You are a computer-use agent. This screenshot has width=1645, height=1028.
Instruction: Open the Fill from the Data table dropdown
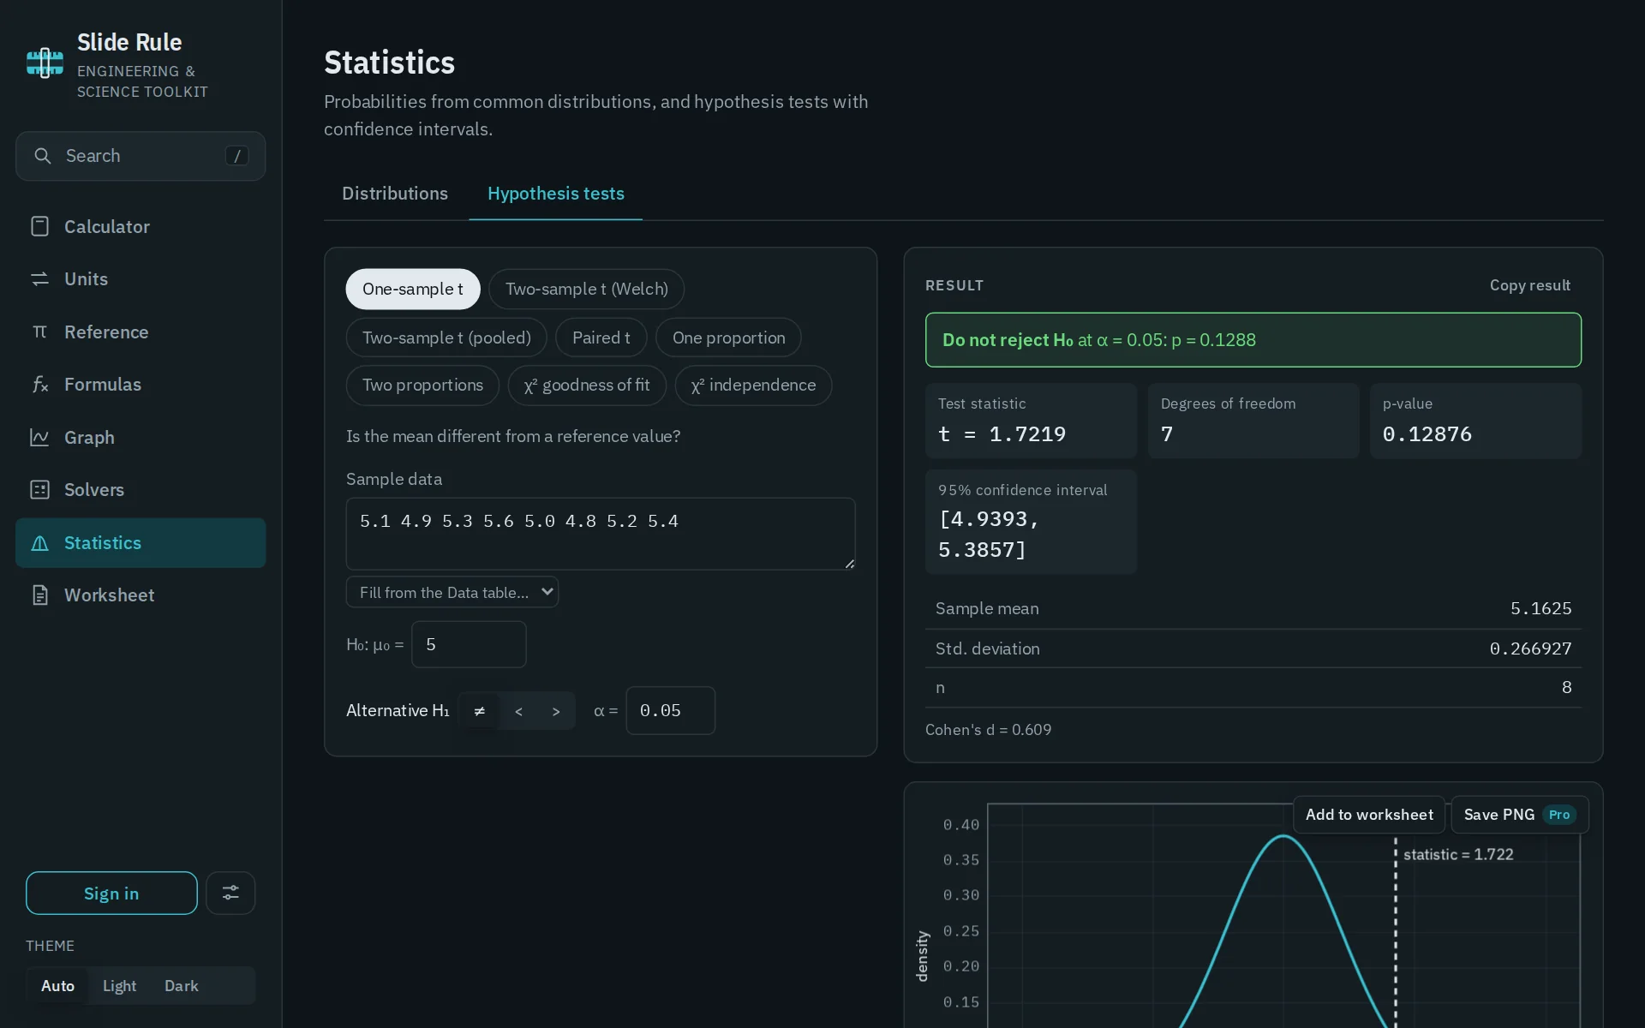(x=452, y=592)
